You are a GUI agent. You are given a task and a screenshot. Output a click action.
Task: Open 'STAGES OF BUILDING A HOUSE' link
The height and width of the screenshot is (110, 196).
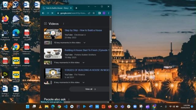pyautogui.click(x=87, y=70)
